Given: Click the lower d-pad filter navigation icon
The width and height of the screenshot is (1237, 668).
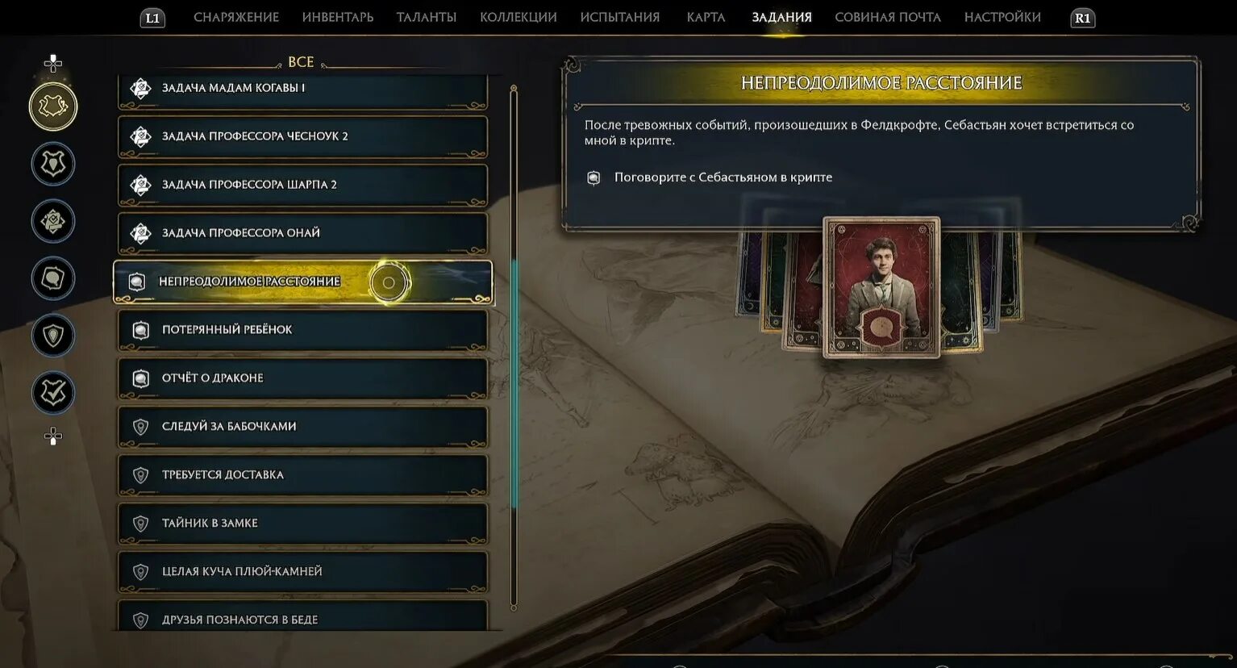Looking at the screenshot, I should (53, 436).
